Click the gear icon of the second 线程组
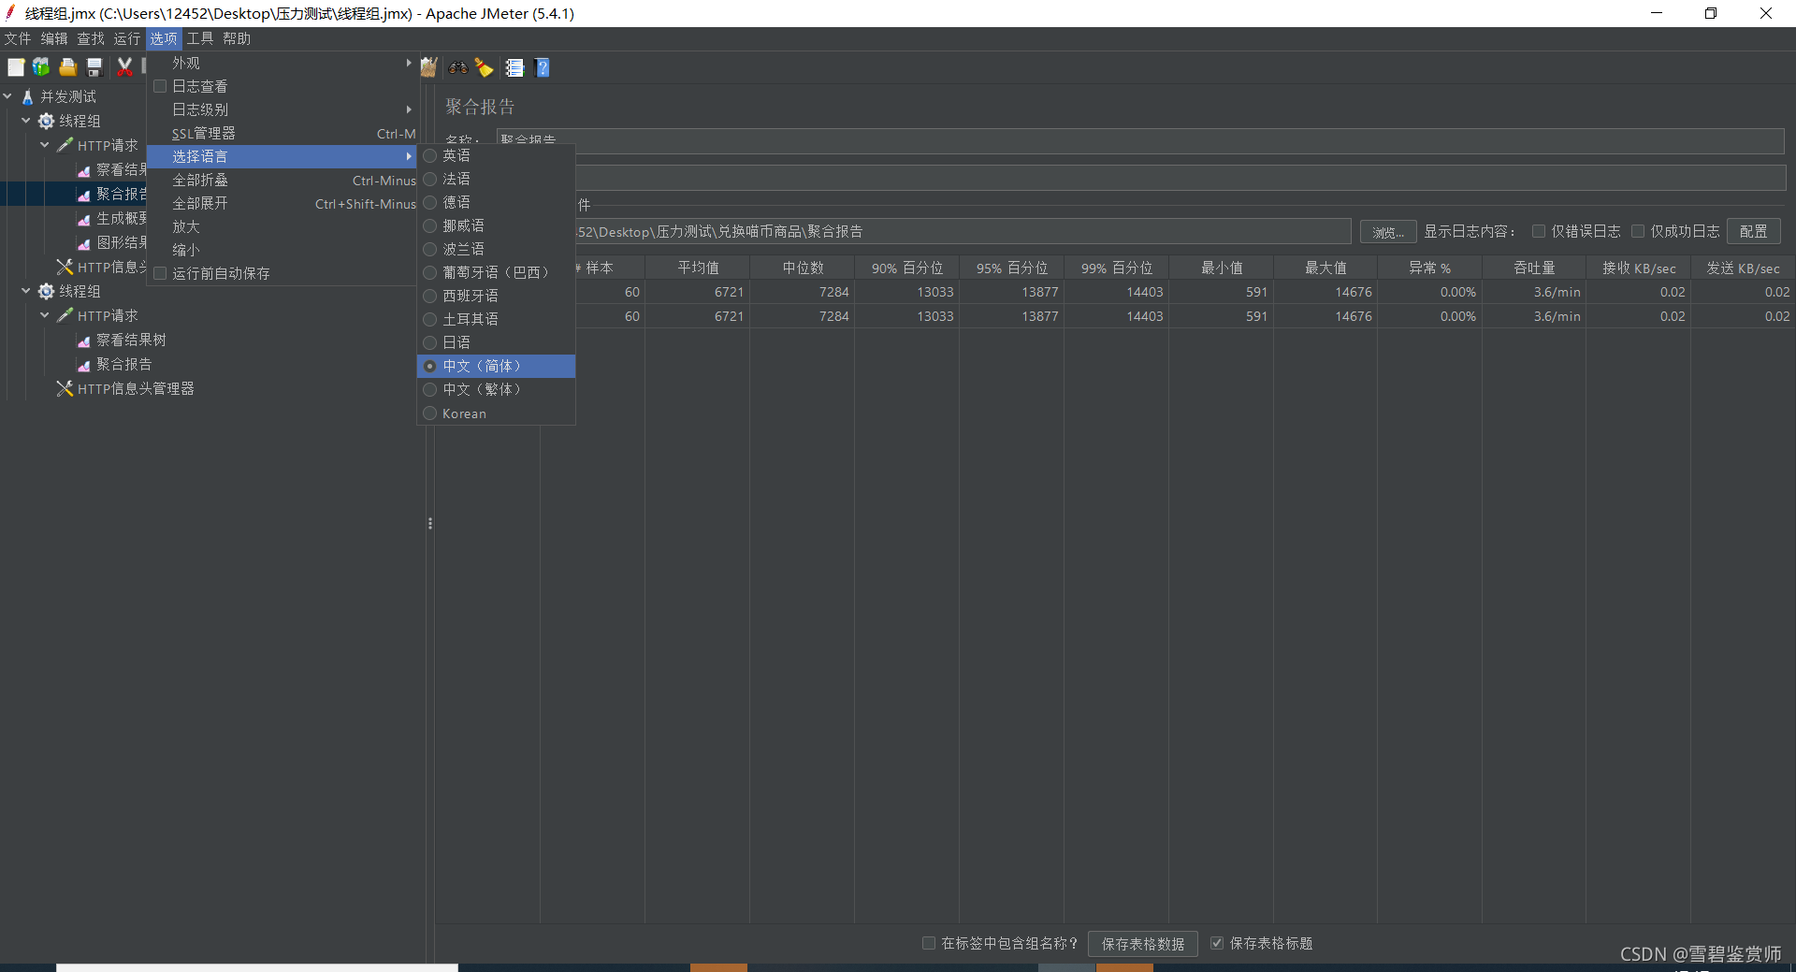This screenshot has height=972, width=1796. tap(46, 291)
